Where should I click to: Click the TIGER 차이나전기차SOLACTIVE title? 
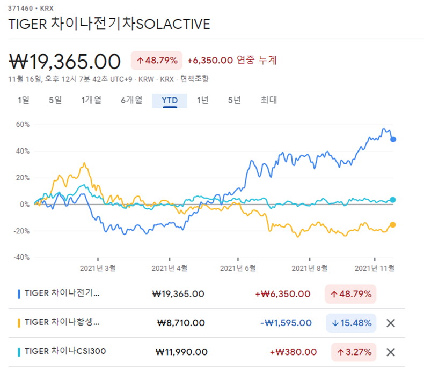(109, 24)
